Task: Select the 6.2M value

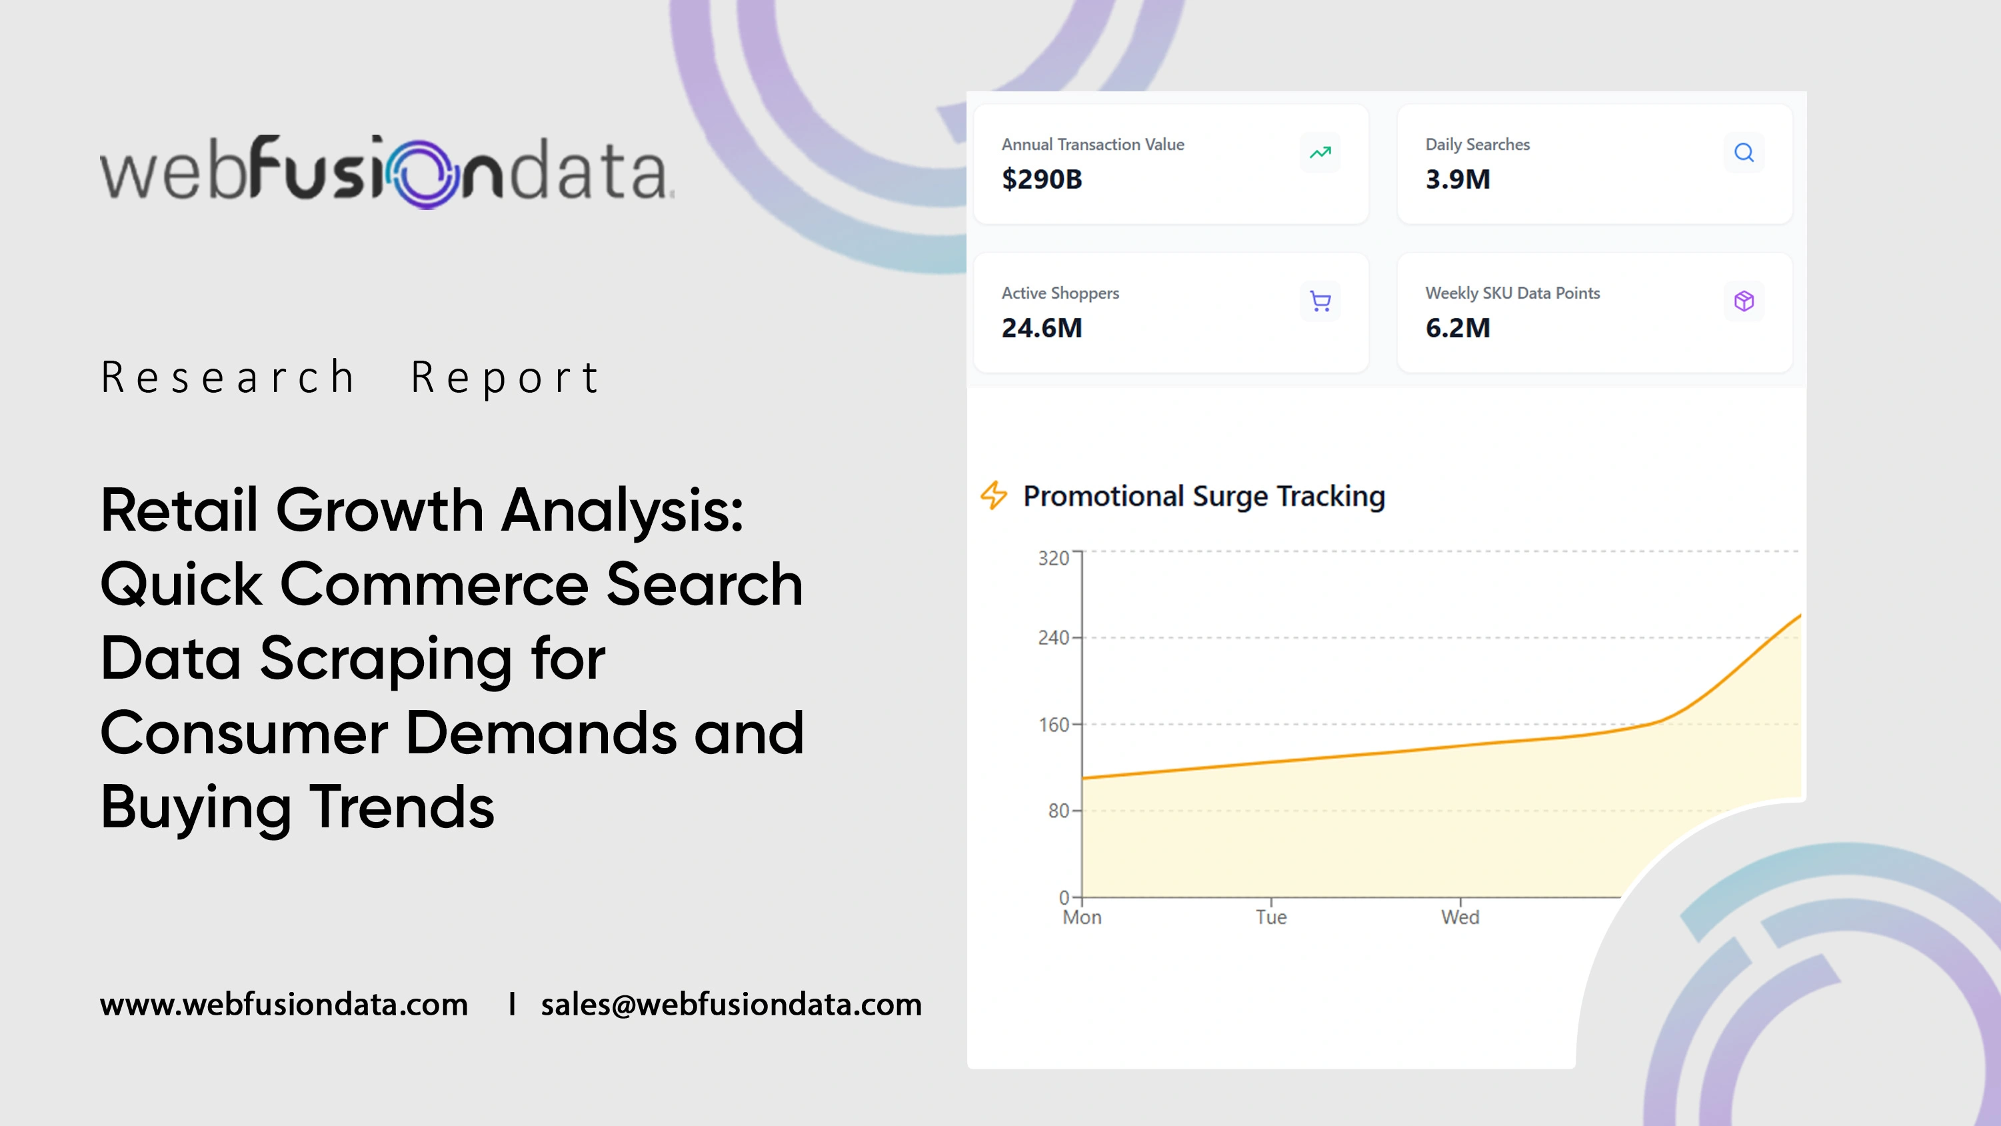Action: [x=1457, y=328]
